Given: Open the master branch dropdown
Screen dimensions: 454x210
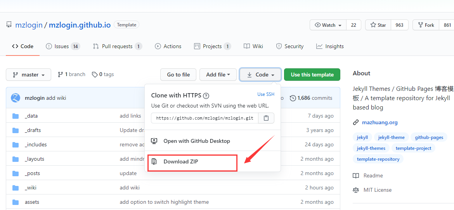Looking at the screenshot, I should point(28,75).
